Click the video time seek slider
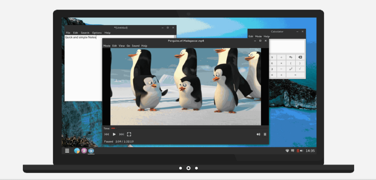376x180 pixels. pos(189,129)
